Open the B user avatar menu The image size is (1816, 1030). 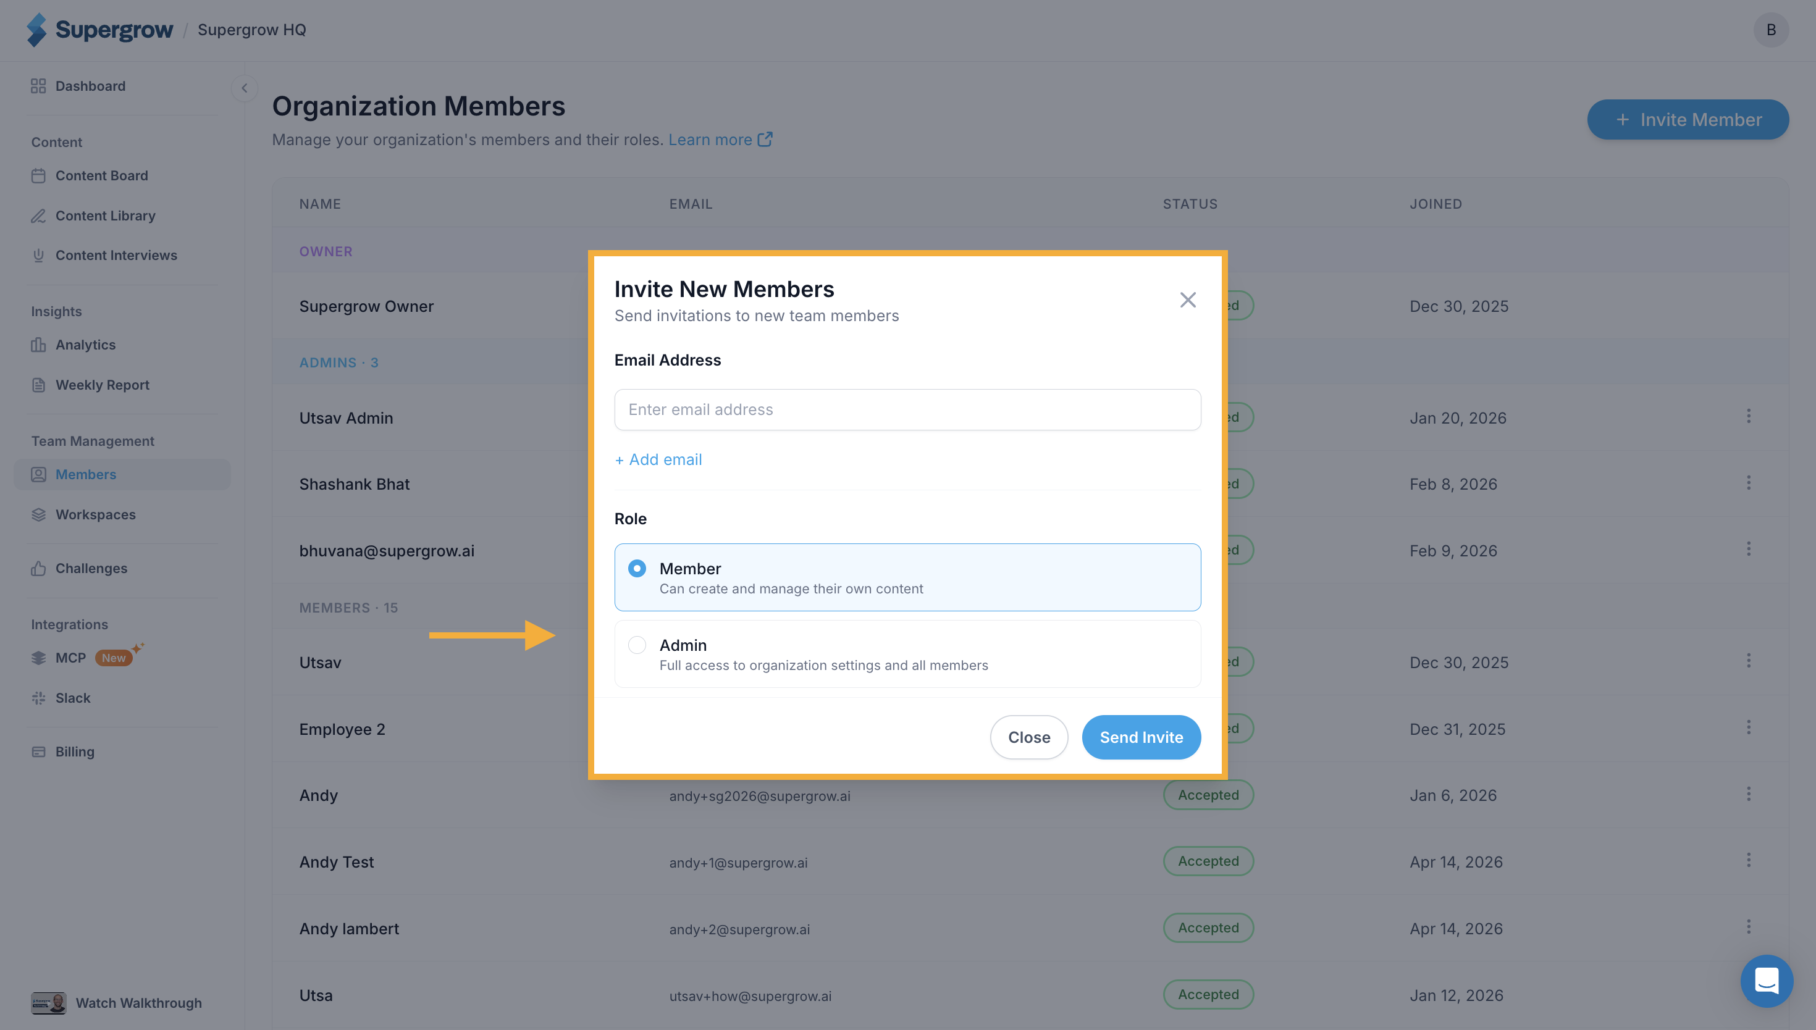tap(1771, 30)
